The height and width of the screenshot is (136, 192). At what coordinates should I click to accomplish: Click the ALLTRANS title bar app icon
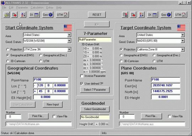point(3,3)
